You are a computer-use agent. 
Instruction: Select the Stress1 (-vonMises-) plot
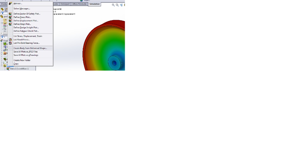point(19,69)
